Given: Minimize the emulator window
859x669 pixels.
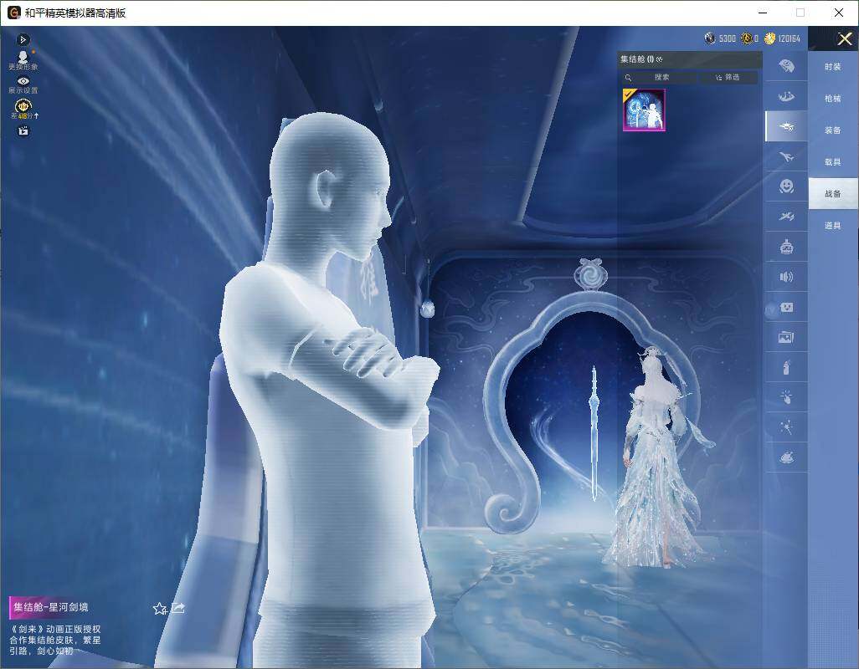Looking at the screenshot, I should [x=763, y=13].
